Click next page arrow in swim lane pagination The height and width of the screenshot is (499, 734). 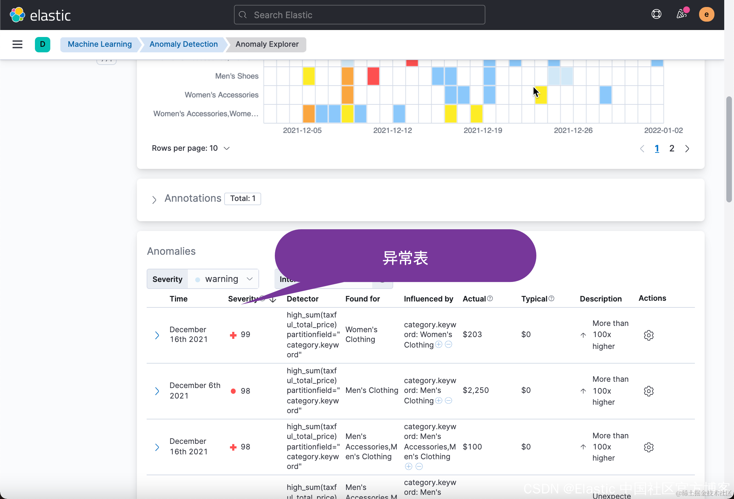coord(687,149)
